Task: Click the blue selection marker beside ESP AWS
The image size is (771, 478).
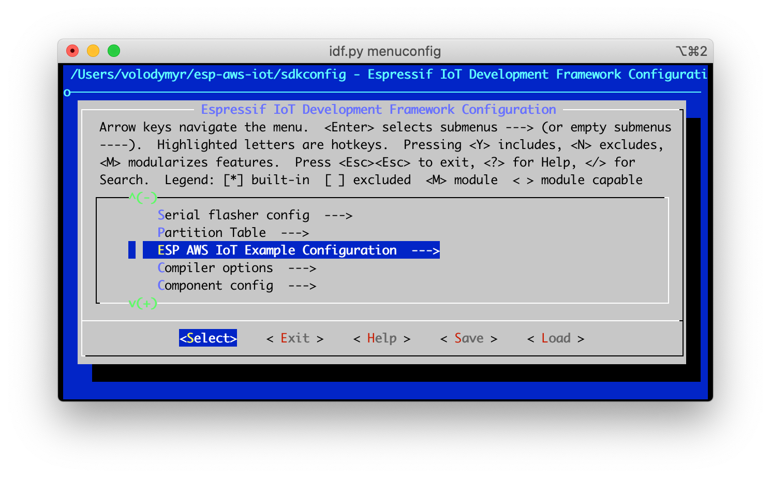Action: coord(132,250)
